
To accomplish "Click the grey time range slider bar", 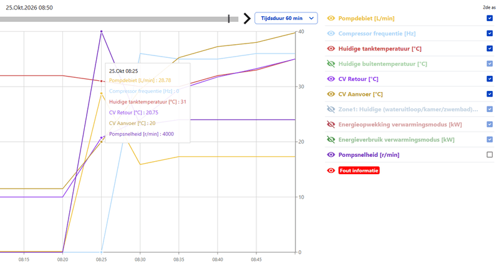I will tap(119, 19).
